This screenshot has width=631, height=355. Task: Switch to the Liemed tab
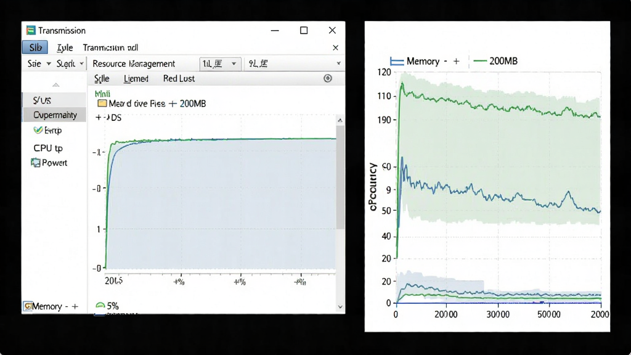(136, 78)
